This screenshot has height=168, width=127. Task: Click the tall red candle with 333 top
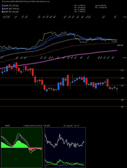pyautogui.click(x=68, y=80)
